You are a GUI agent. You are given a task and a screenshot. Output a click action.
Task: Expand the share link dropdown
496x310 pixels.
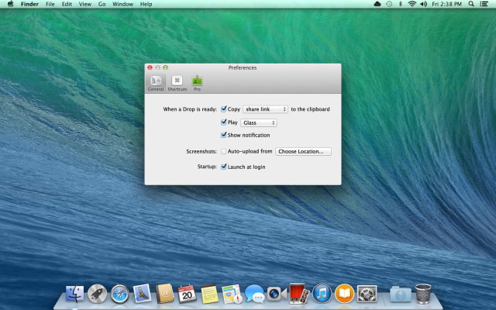point(265,109)
